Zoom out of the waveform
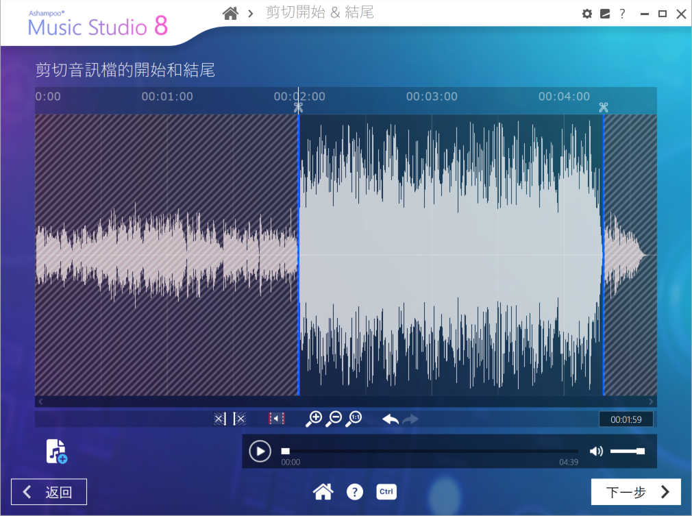The height and width of the screenshot is (516, 692). point(334,419)
